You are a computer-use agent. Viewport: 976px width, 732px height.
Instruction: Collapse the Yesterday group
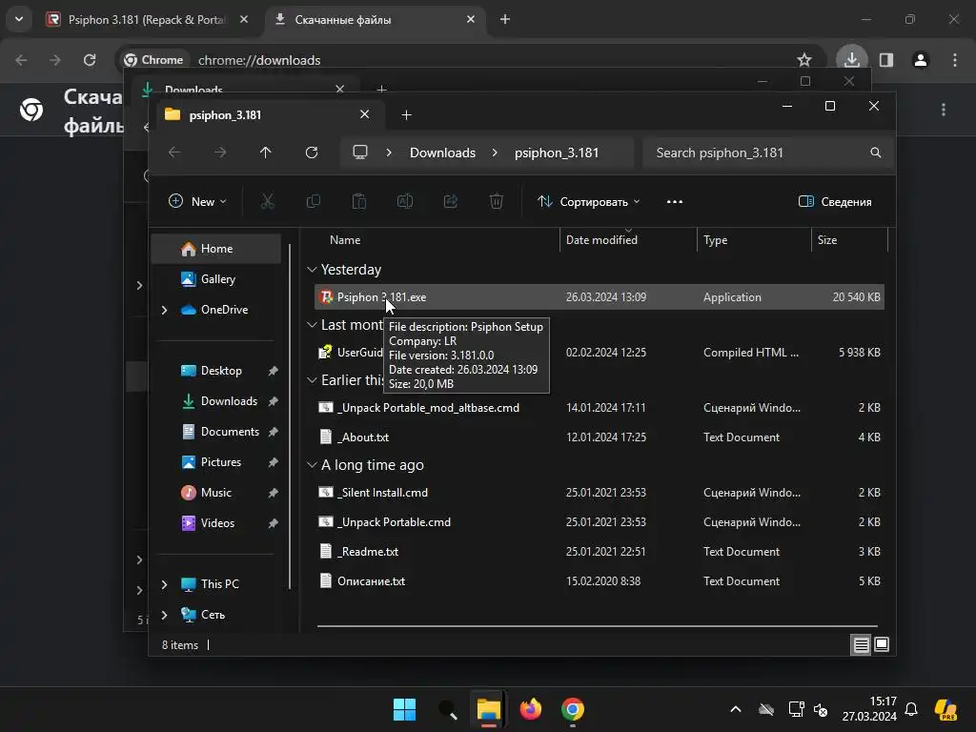tap(312, 270)
